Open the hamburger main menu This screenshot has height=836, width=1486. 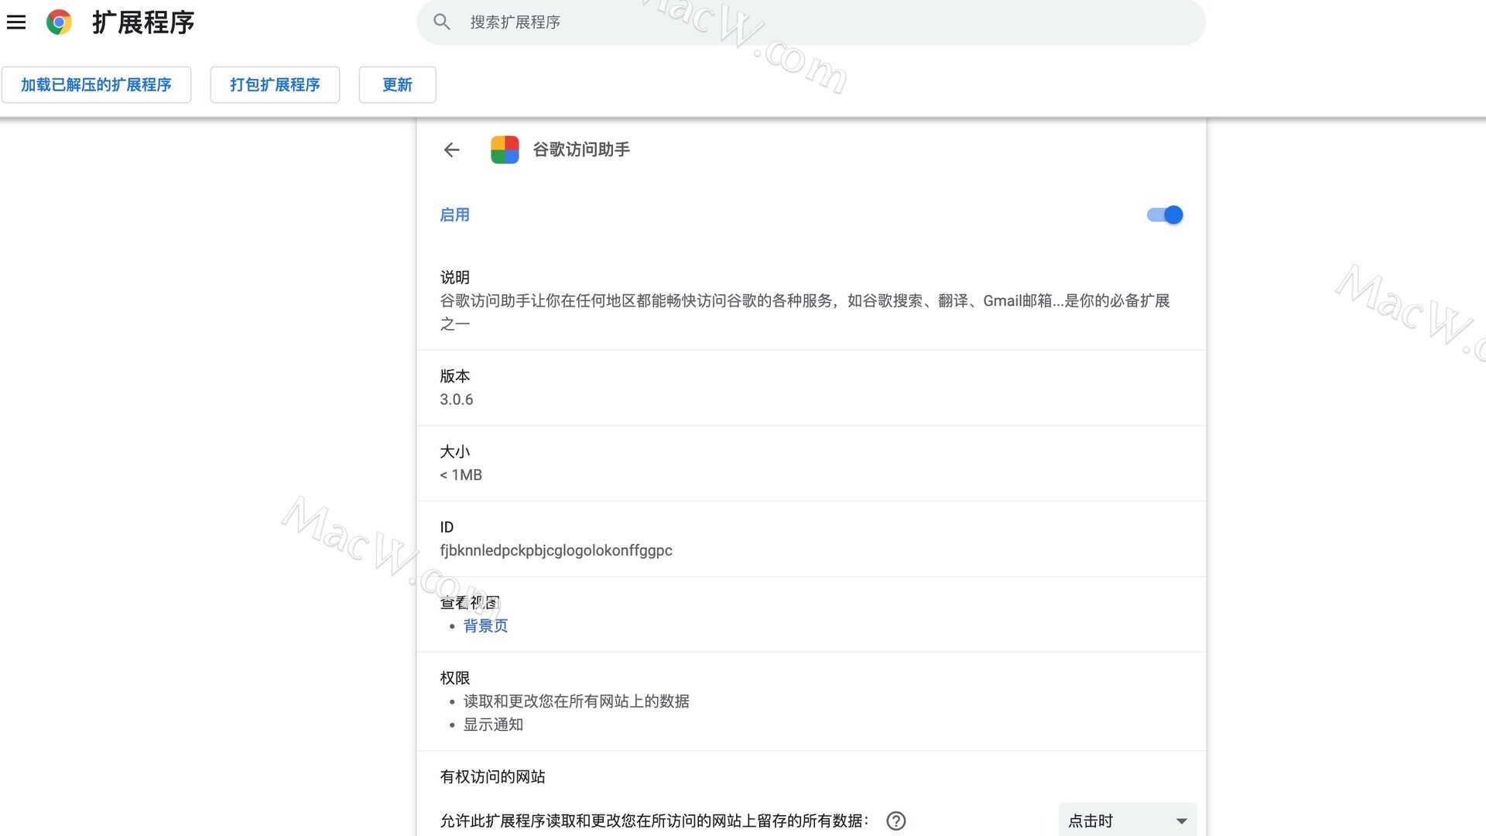(16, 22)
